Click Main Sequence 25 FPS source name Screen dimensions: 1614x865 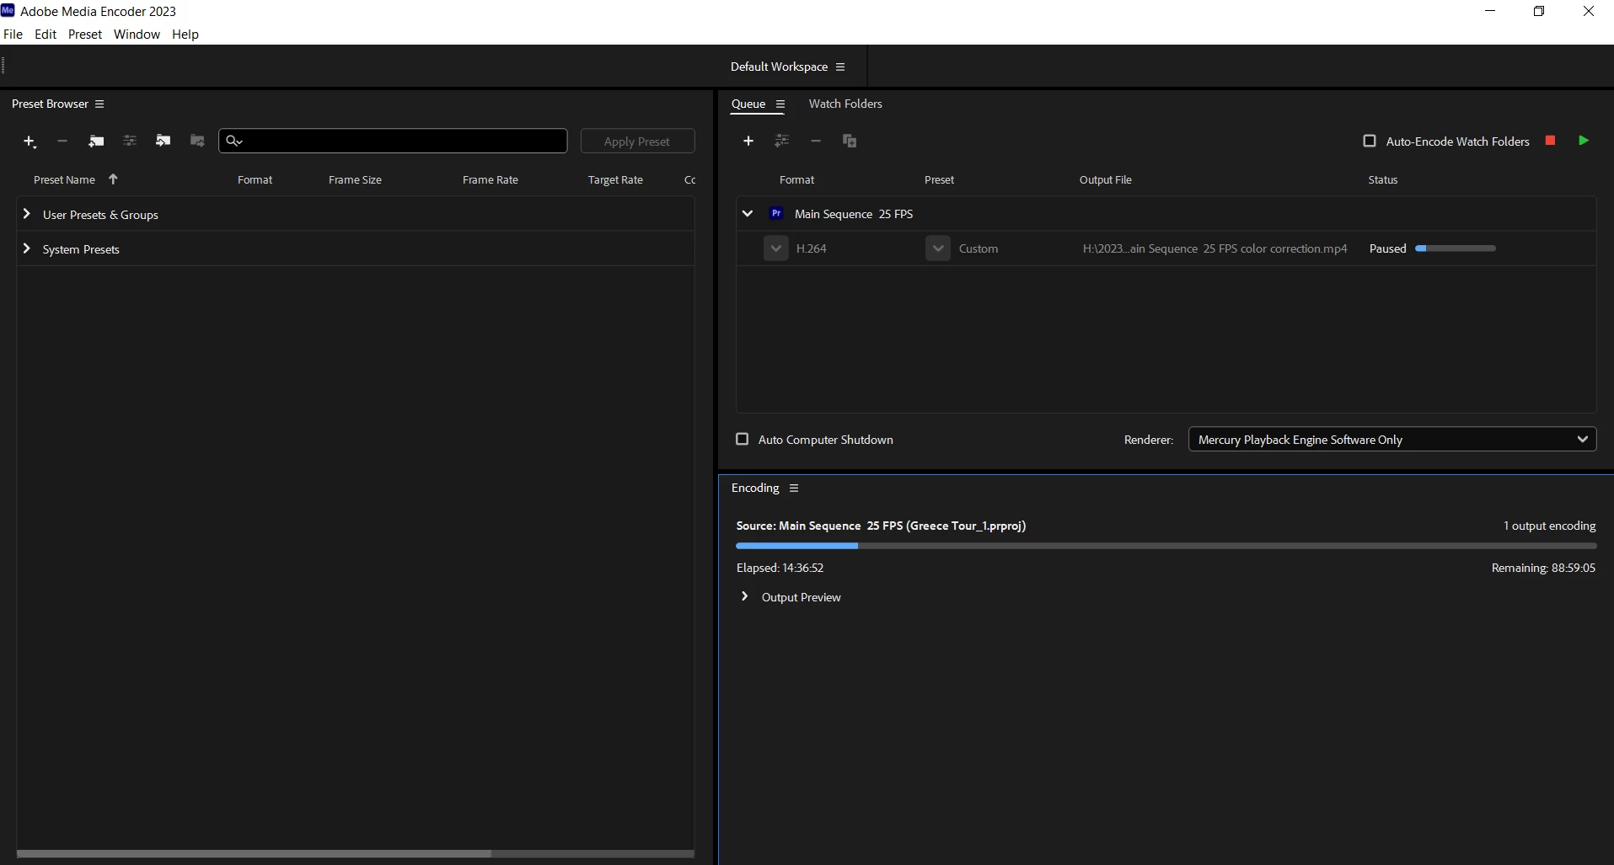(x=854, y=214)
